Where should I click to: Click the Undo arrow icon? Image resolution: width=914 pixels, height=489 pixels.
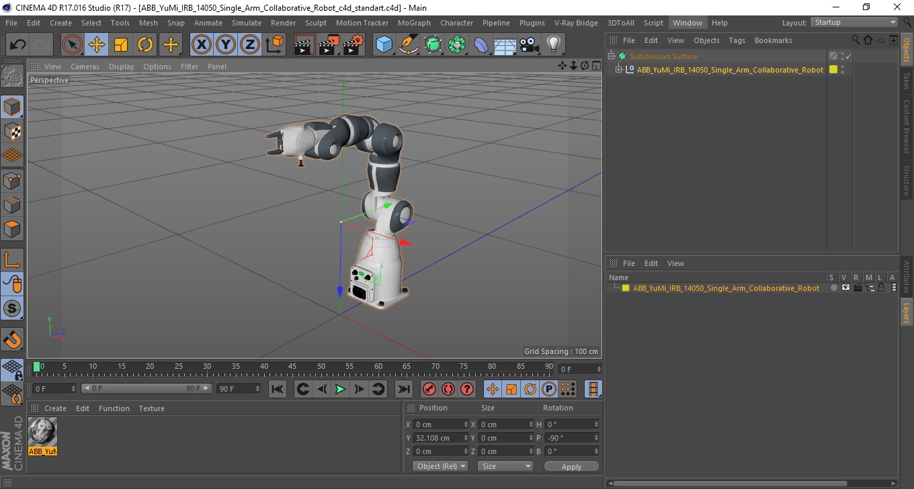18,45
